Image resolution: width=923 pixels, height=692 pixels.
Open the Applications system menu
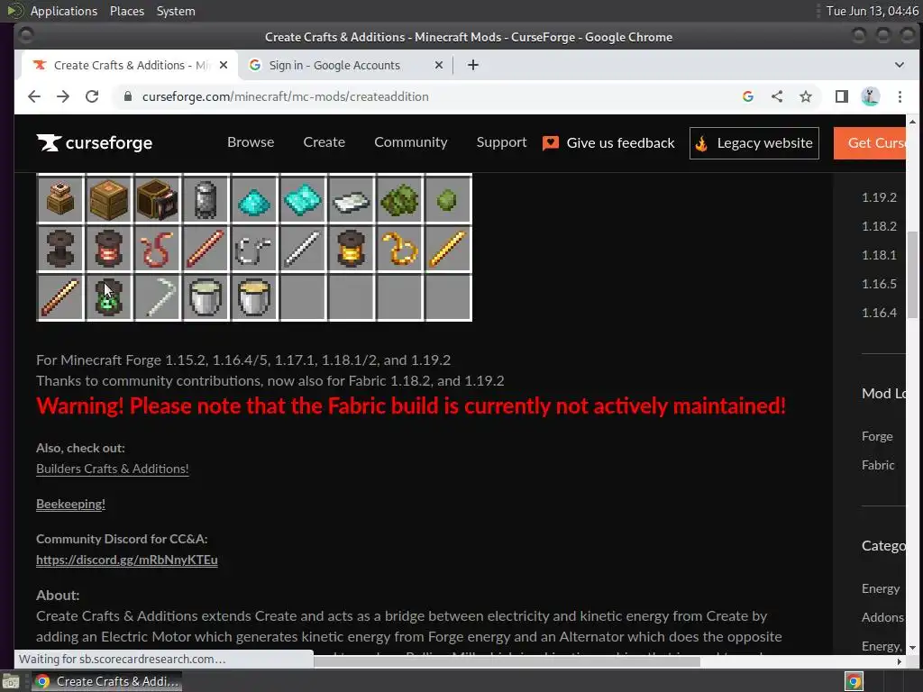(x=64, y=11)
